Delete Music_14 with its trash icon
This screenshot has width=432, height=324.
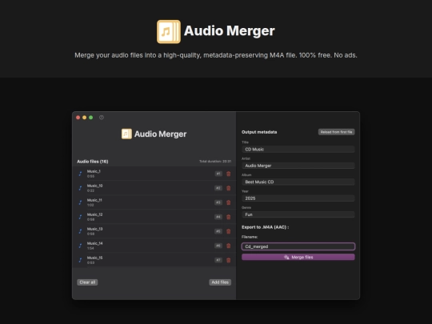pyautogui.click(x=228, y=246)
